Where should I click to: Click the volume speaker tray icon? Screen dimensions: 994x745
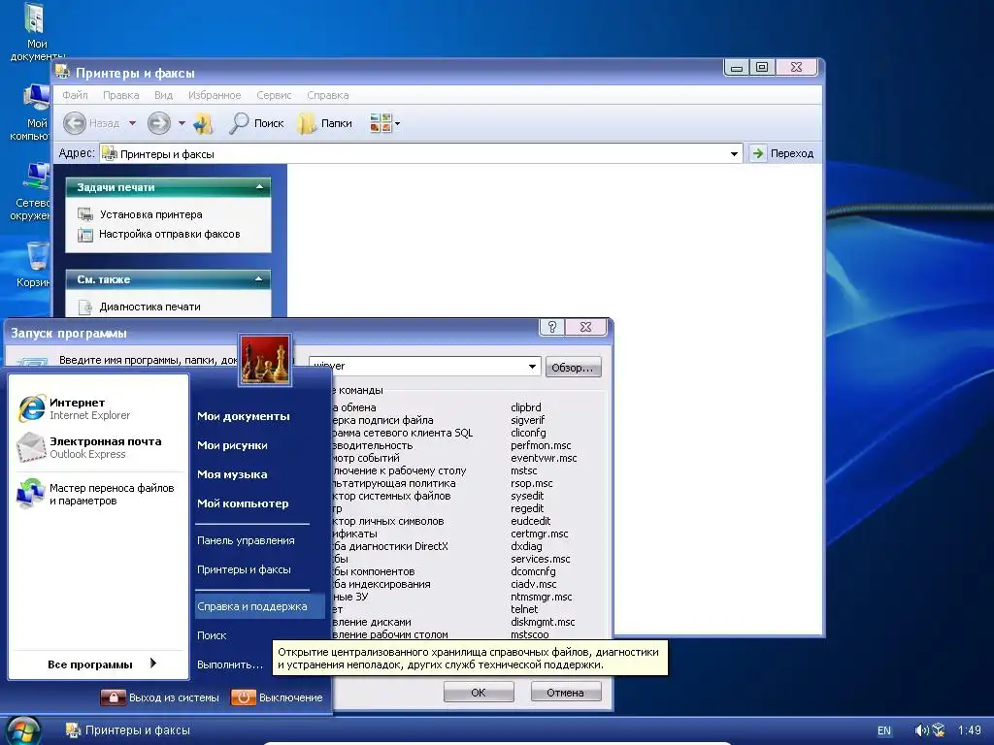(922, 730)
